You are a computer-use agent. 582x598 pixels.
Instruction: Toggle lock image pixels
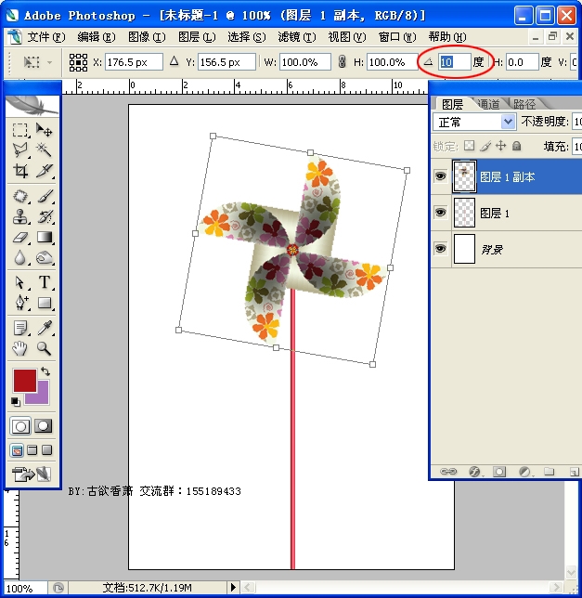tap(485, 146)
